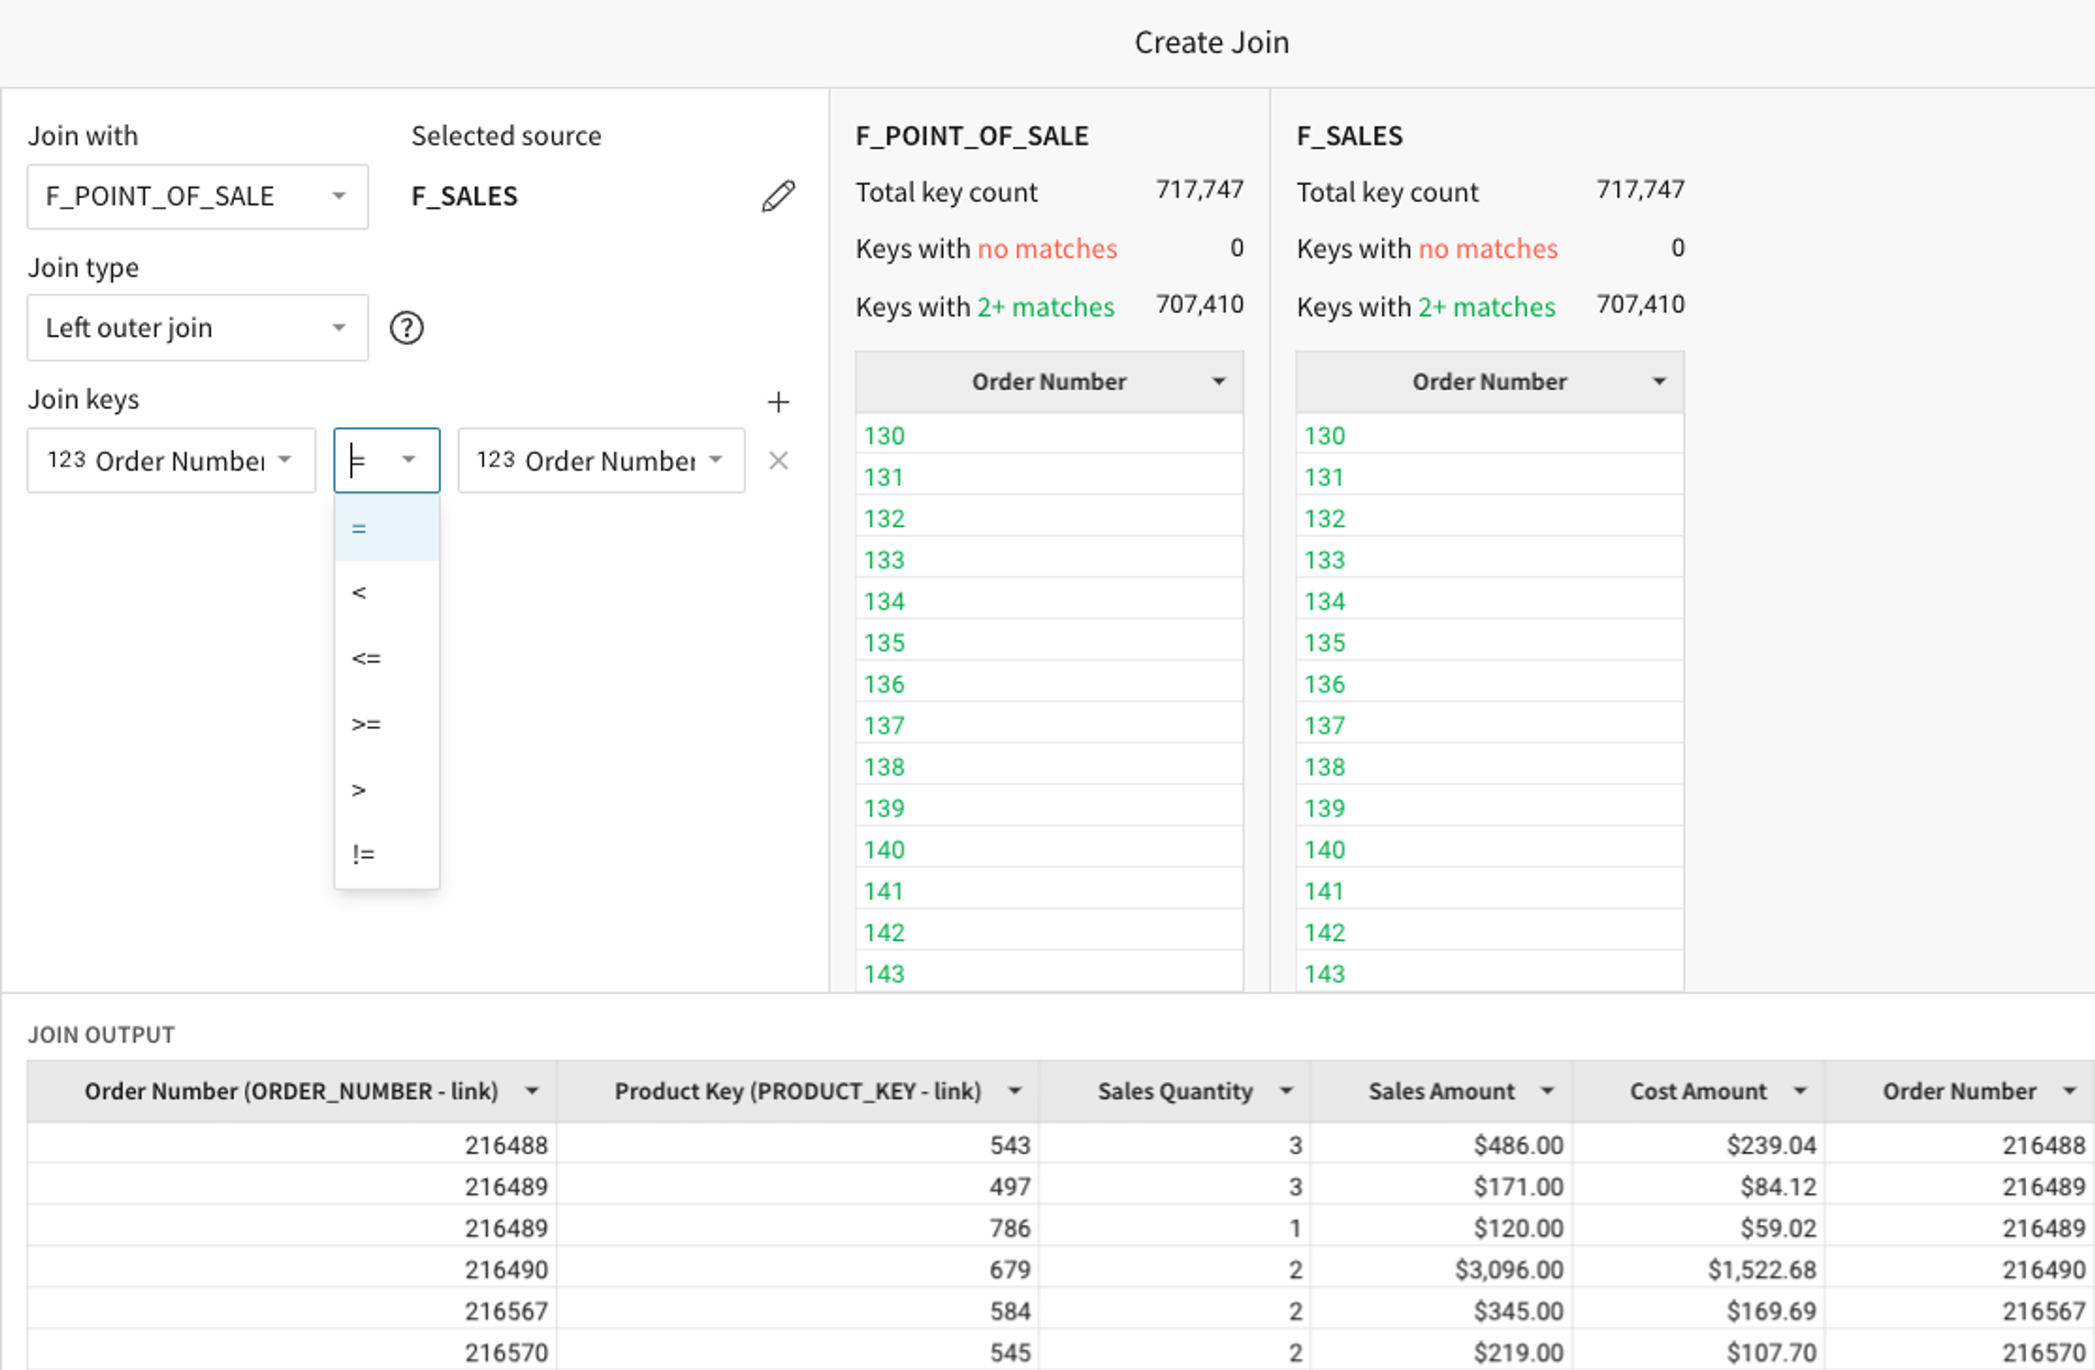
Task: Select the <= operator option
Action: click(x=386, y=658)
